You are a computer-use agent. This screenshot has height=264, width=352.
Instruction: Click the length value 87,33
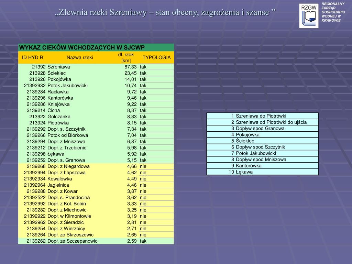click(130, 67)
